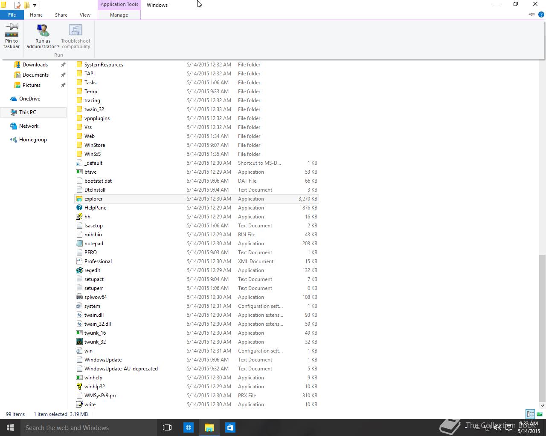
Task: Select the WinSxS folder
Action: [x=196, y=154]
